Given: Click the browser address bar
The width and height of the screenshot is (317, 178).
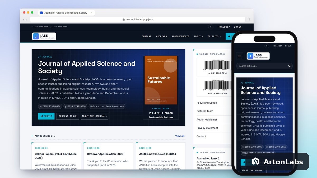Looking at the screenshot, I should 137,19.
